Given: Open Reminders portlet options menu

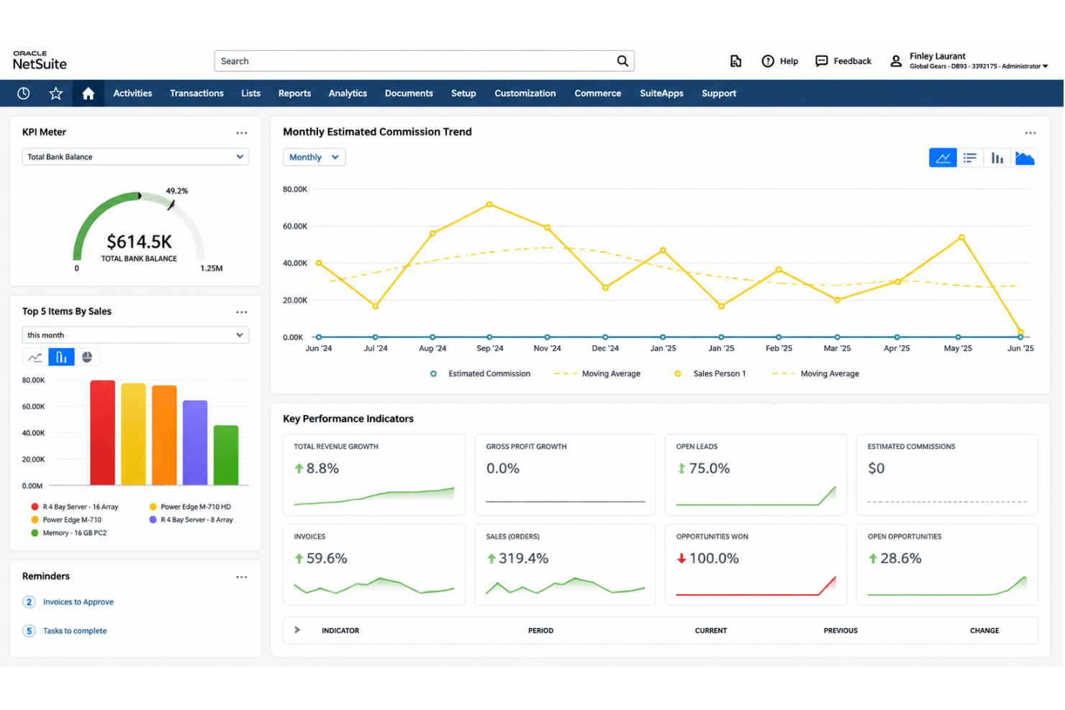Looking at the screenshot, I should click(x=242, y=577).
